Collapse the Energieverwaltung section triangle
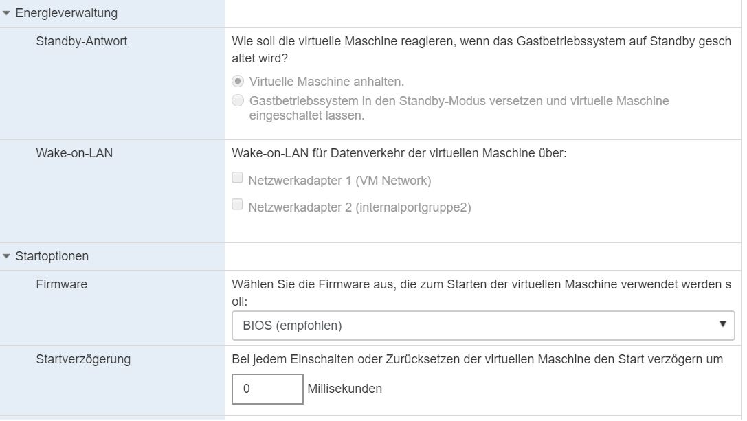This screenshot has width=747, height=421. [7, 13]
